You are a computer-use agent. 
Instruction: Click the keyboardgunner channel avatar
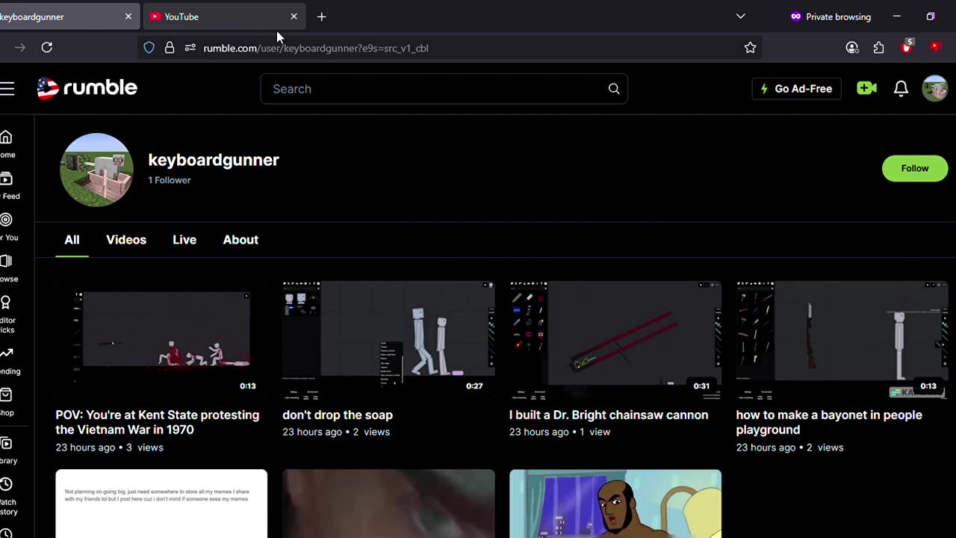pos(96,170)
